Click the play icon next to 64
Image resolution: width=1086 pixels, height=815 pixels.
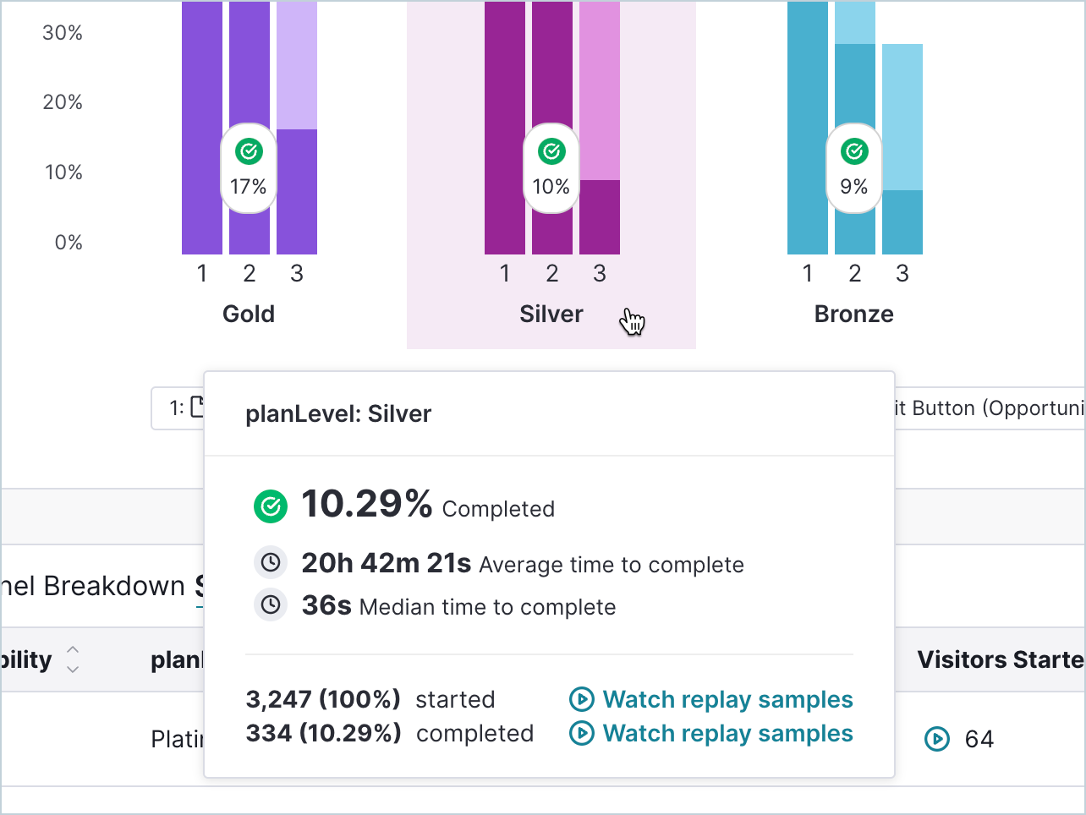coord(937,739)
